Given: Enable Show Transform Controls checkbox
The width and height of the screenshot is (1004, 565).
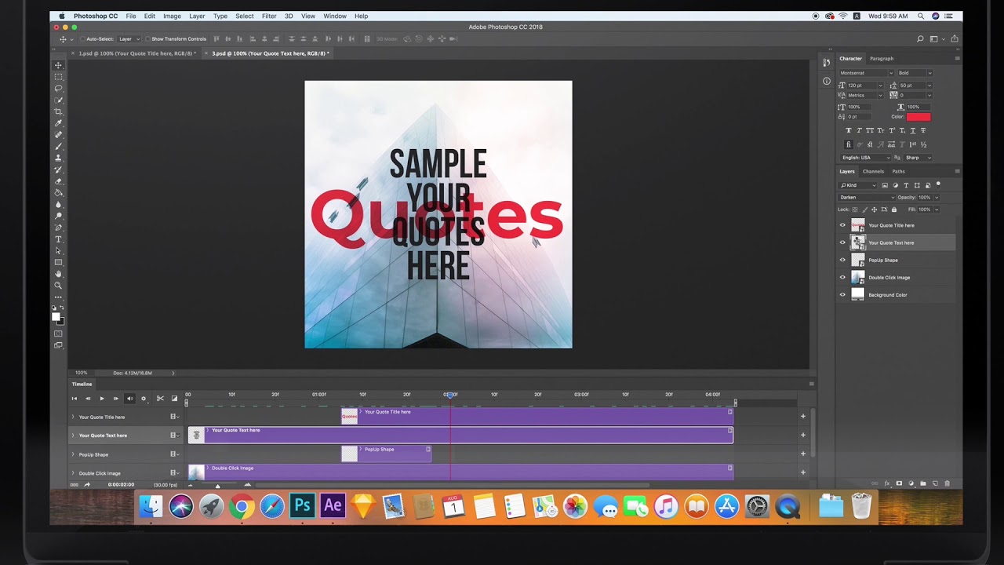Looking at the screenshot, I should [148, 38].
